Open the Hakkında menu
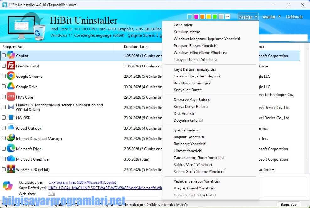Screen dimensions: 310x208 [x=294, y=17]
